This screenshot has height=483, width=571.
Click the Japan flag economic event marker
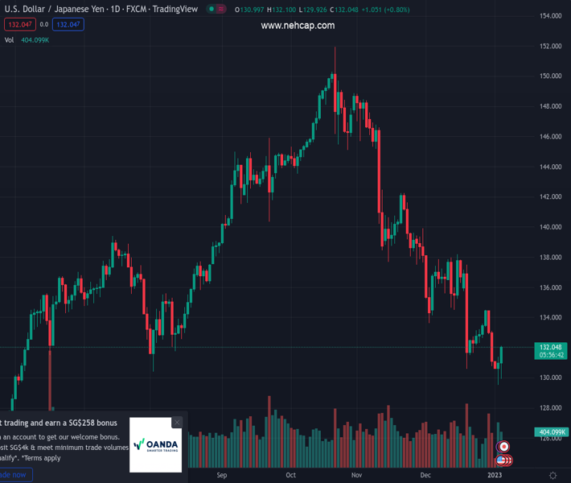click(503, 447)
